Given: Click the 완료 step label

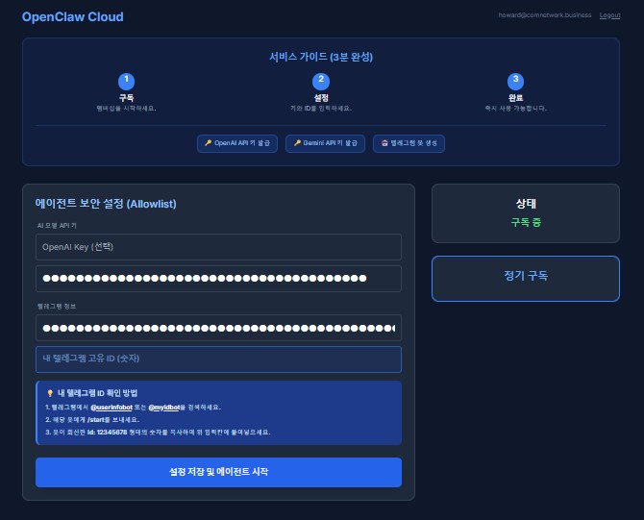Looking at the screenshot, I should point(515,98).
